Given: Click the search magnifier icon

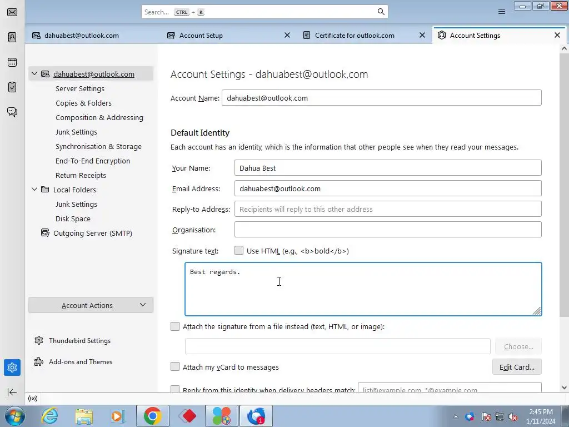Looking at the screenshot, I should [x=381, y=12].
